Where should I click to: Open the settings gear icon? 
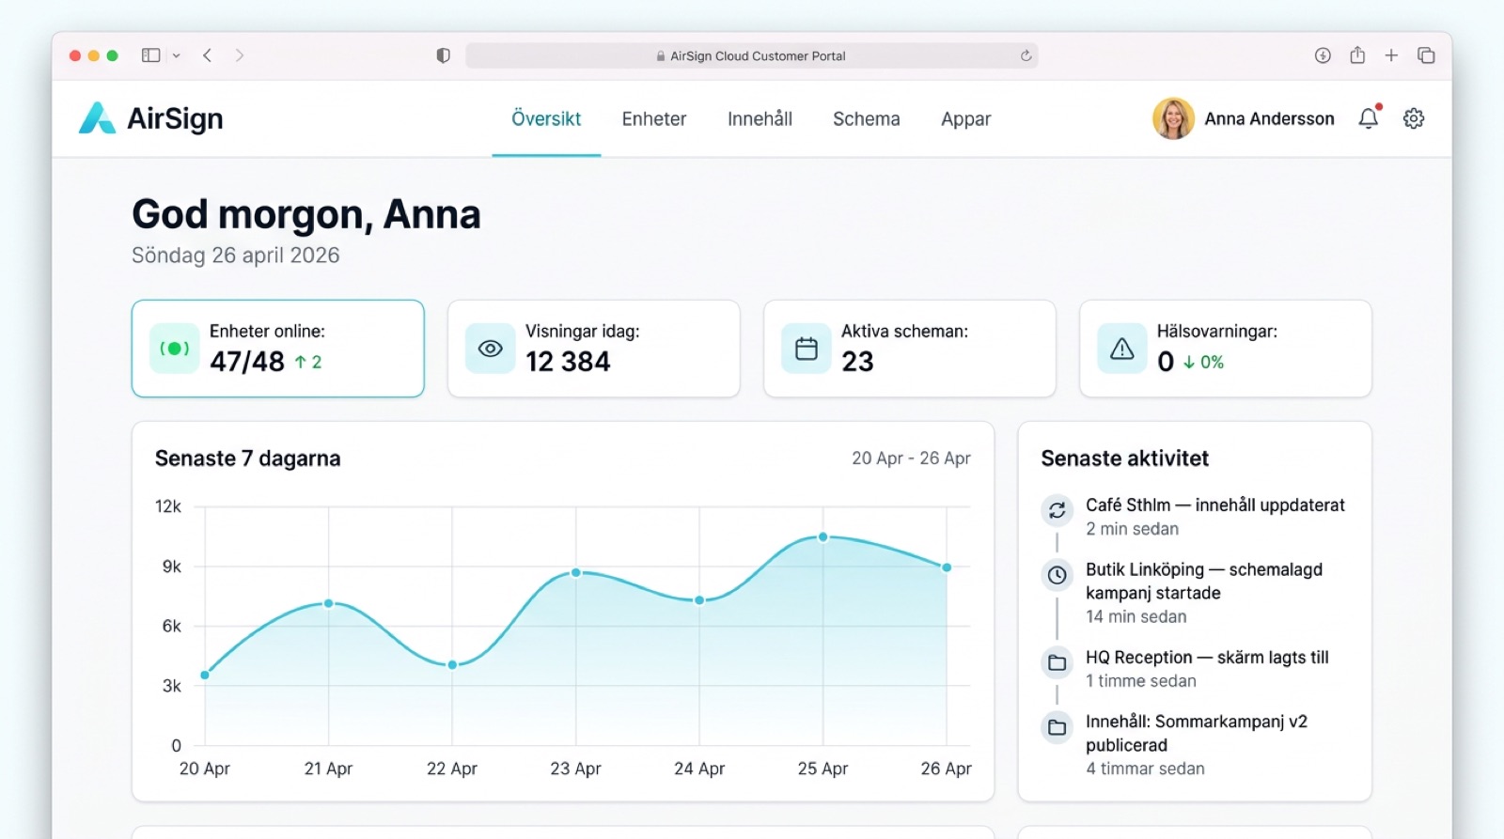[x=1414, y=118]
